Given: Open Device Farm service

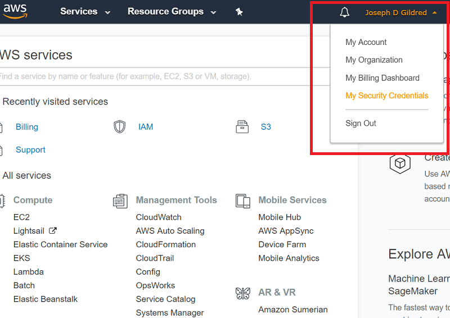Looking at the screenshot, I should point(282,244).
